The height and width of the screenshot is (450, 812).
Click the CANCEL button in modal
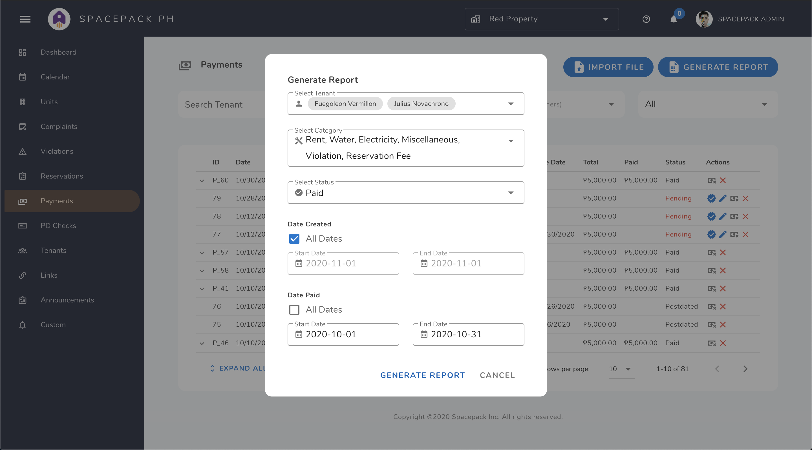pyautogui.click(x=497, y=375)
